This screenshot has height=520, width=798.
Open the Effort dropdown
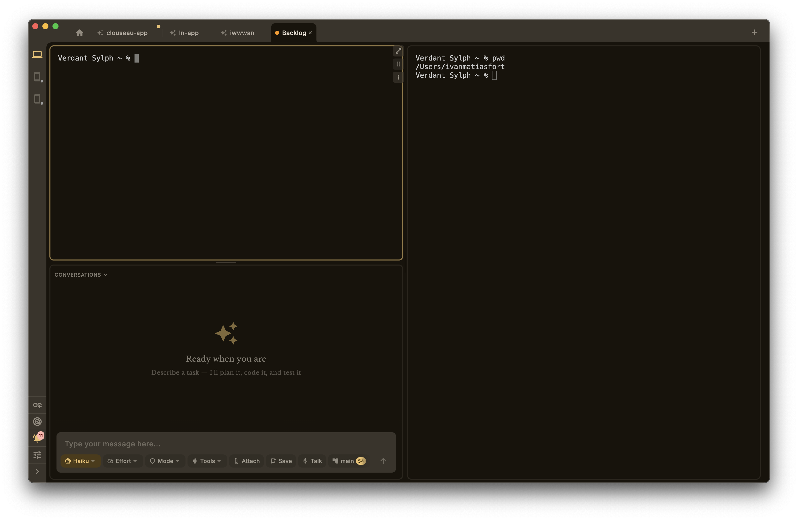123,461
